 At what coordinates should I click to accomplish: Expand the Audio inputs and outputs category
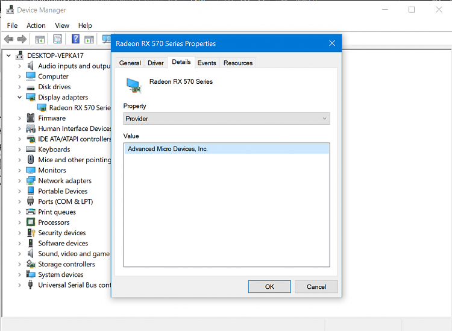(20, 66)
